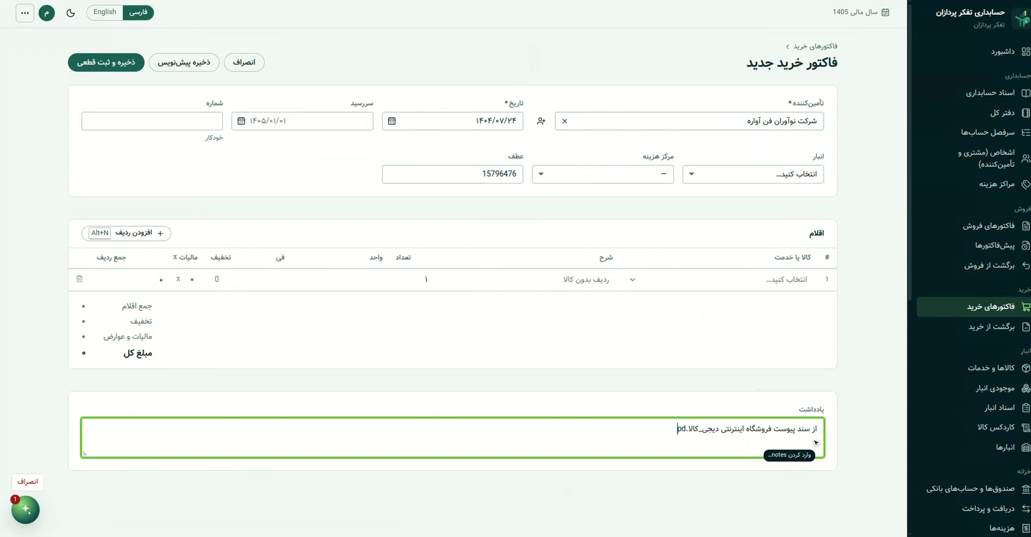1031x537 pixels.
Task: Click the ذخیره و ثبت قطعی button
Action: [106, 62]
